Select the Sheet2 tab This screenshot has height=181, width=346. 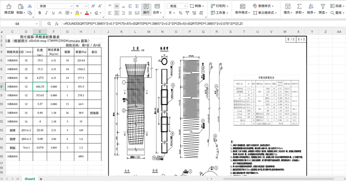click(x=30, y=179)
